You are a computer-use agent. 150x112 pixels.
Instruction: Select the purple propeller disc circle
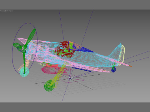25,49
